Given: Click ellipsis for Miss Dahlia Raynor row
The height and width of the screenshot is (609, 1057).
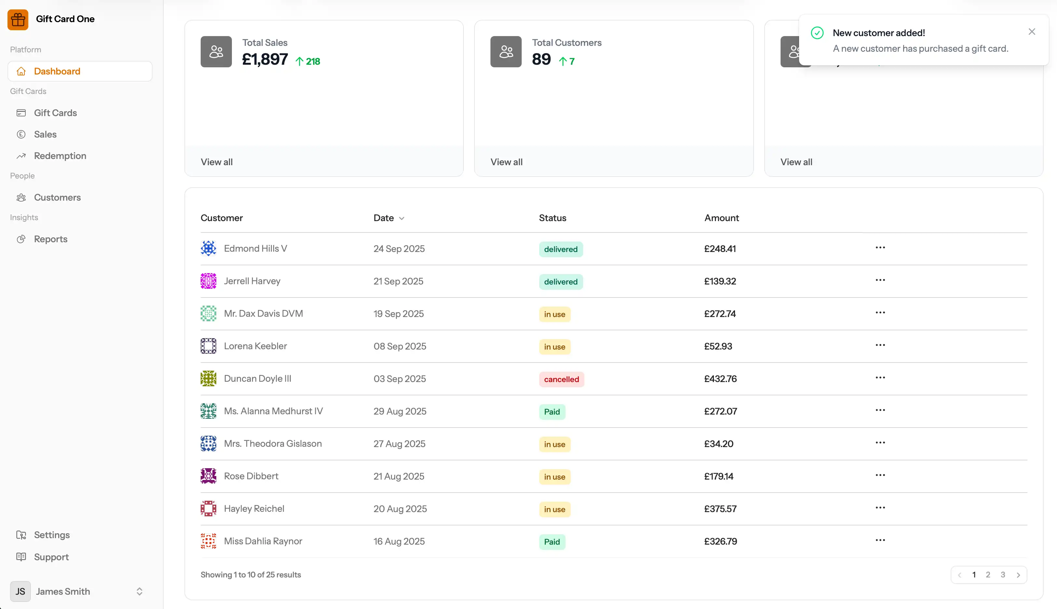Looking at the screenshot, I should (880, 540).
